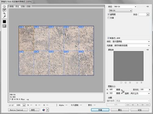Expand the 元数据 metadata dropdown

pyautogui.click(x=132, y=45)
